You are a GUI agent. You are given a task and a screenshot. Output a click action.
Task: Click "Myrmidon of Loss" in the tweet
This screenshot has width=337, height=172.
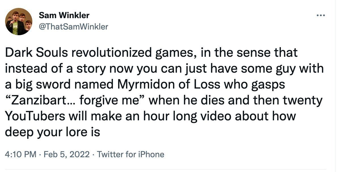tap(168, 84)
